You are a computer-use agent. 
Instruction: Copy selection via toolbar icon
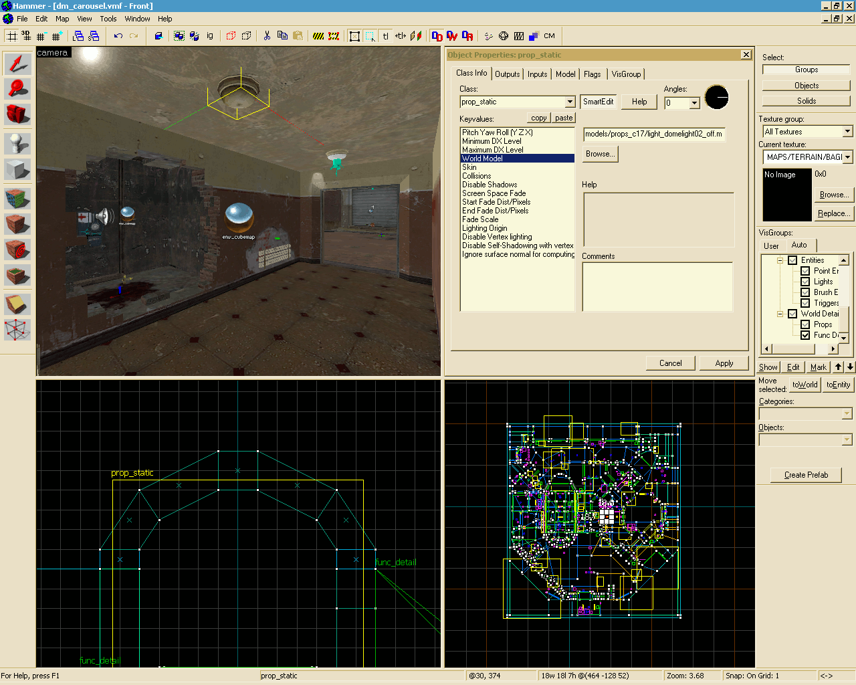coord(282,36)
